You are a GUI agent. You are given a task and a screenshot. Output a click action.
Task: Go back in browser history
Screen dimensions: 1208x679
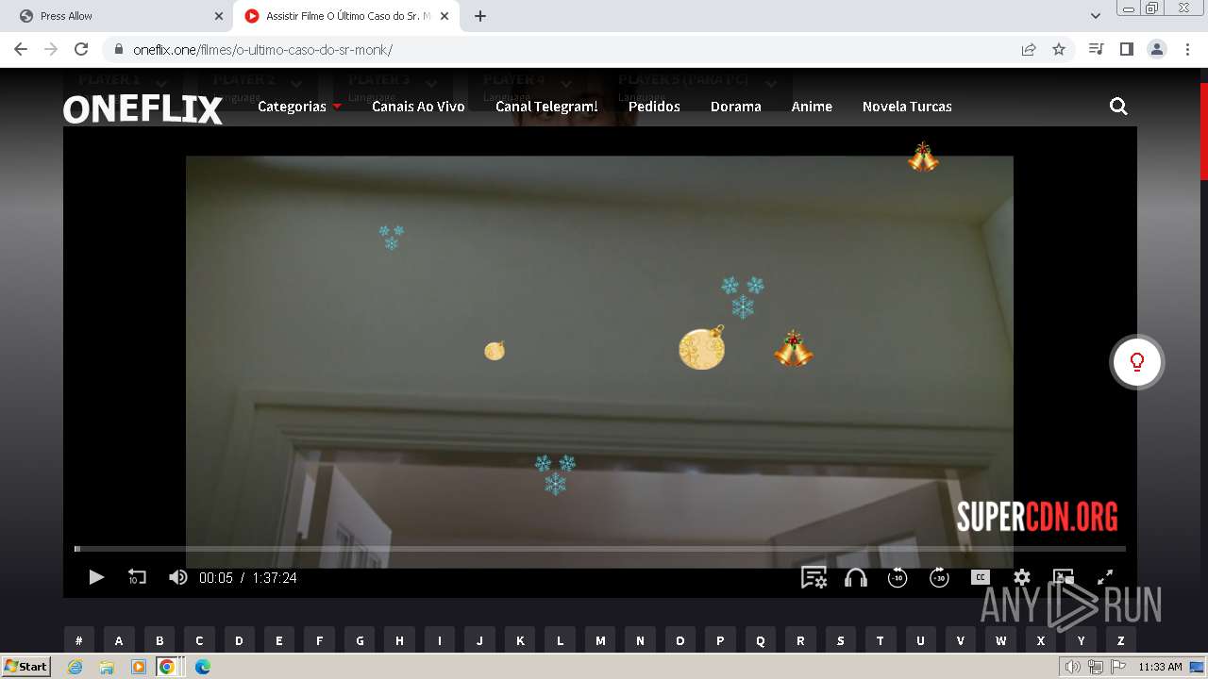tap(21, 49)
